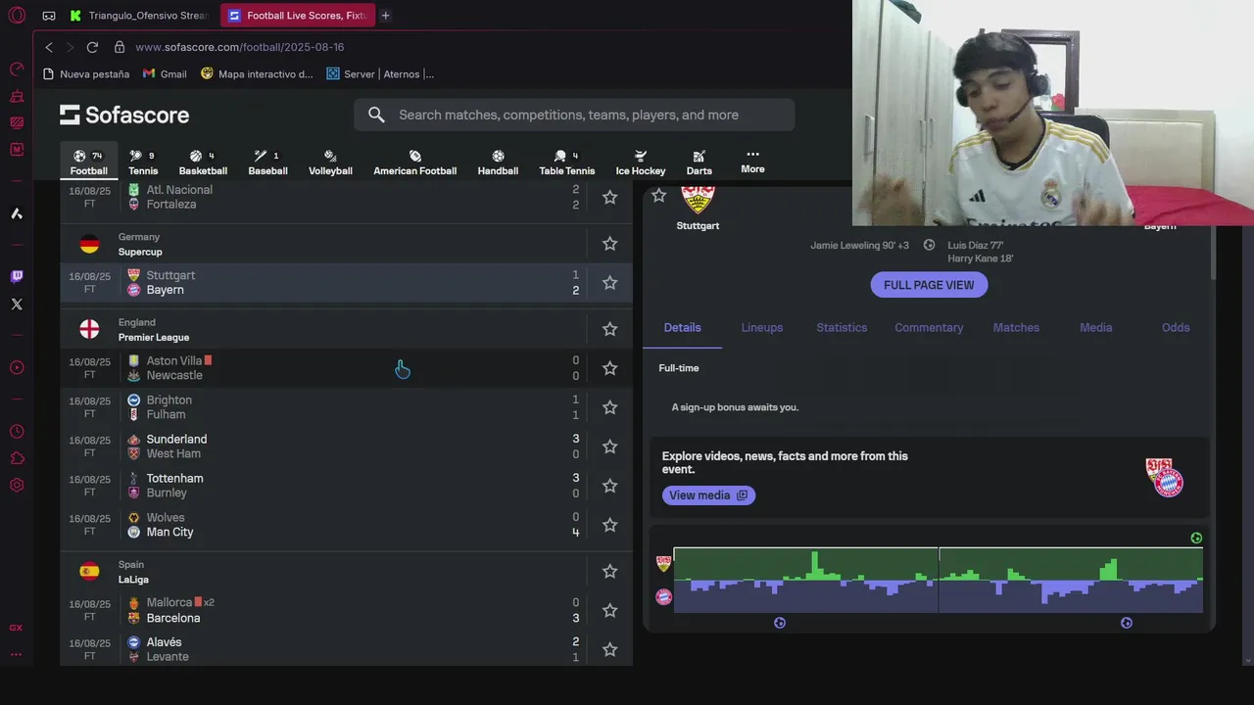Open the Ice Hockey category
The width and height of the screenshot is (1254, 705).
tap(641, 163)
